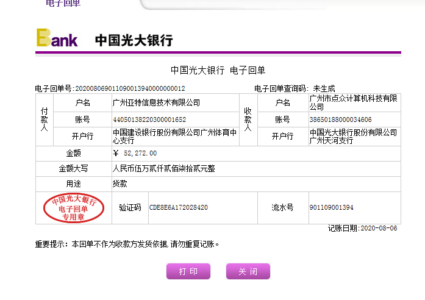Screen dimensions: 425x300
Task: Click the 未生成 query code value
Action: (x=324, y=88)
